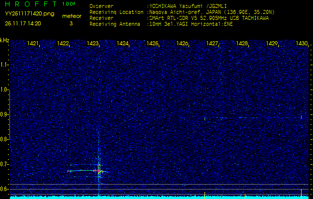The image size is (313, 199).
Task: Click the 0.9 frequency axis label
Action: point(4,114)
